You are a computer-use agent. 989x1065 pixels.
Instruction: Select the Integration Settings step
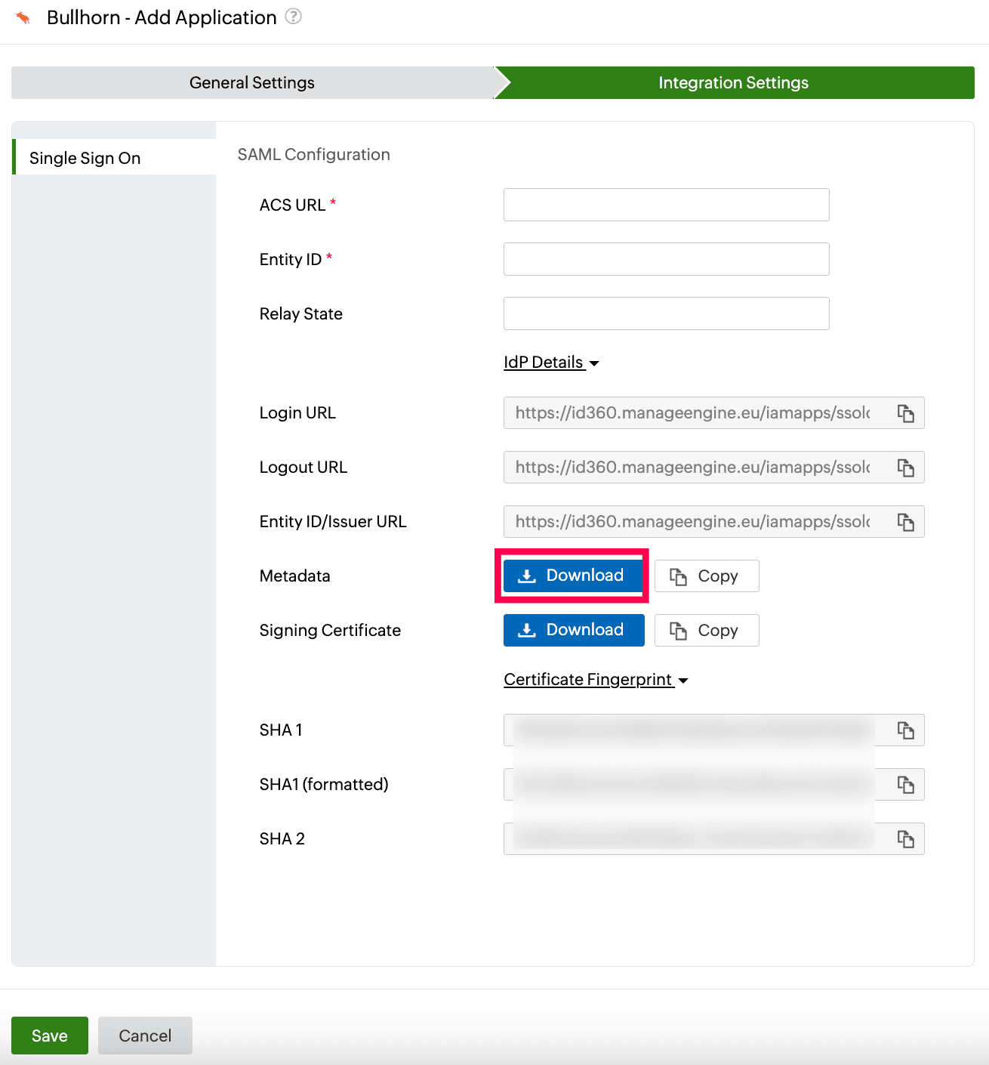(x=734, y=82)
